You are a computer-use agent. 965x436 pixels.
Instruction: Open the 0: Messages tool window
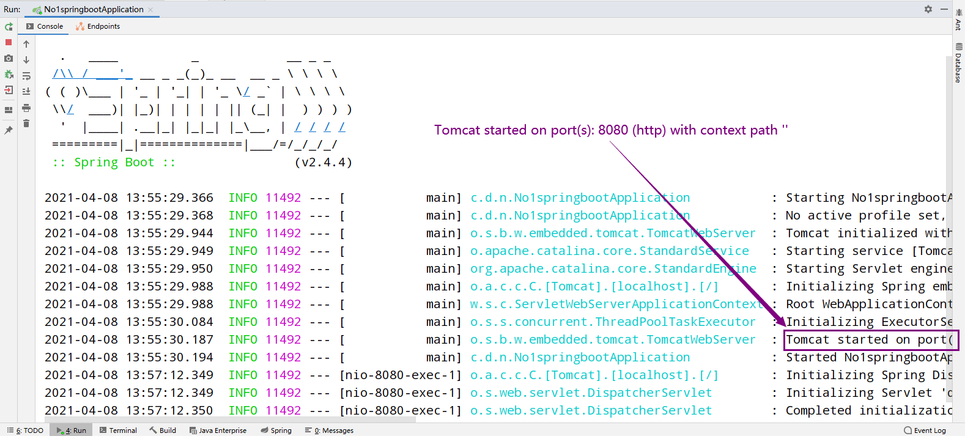pos(329,430)
